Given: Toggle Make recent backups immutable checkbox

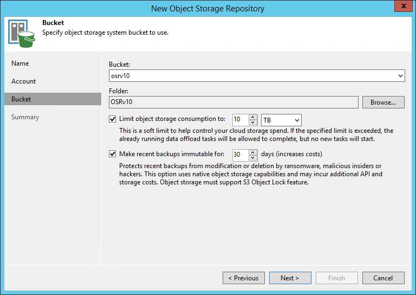Looking at the screenshot, I should pyautogui.click(x=113, y=154).
